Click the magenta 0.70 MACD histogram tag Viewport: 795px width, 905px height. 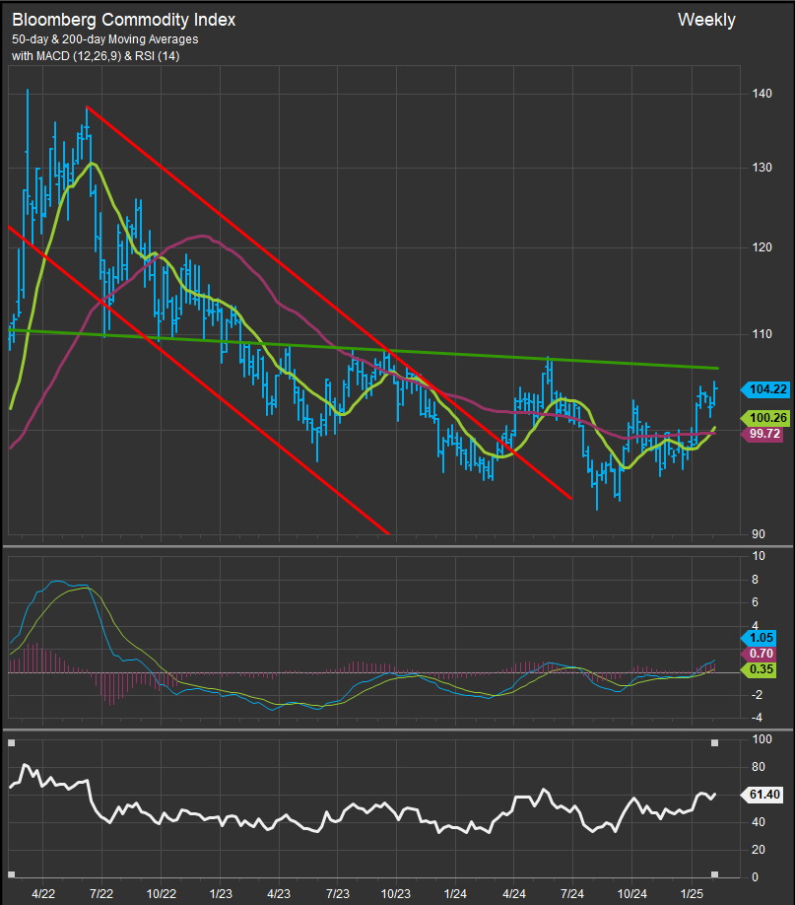tap(759, 654)
